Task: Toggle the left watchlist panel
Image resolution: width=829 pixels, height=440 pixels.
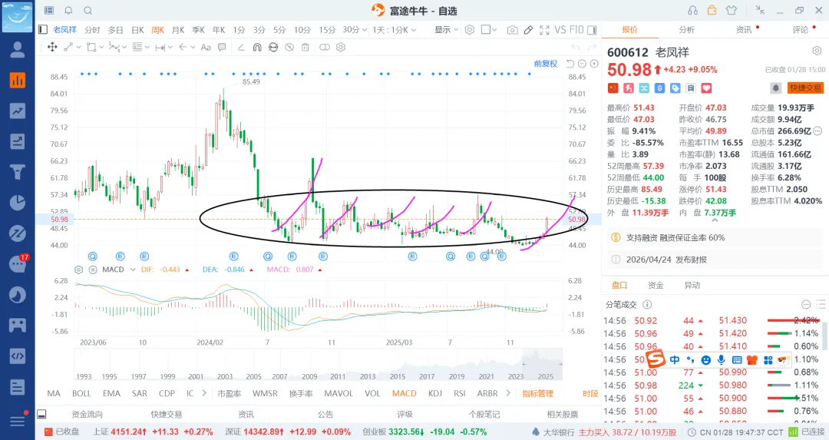Action: tap(43, 30)
